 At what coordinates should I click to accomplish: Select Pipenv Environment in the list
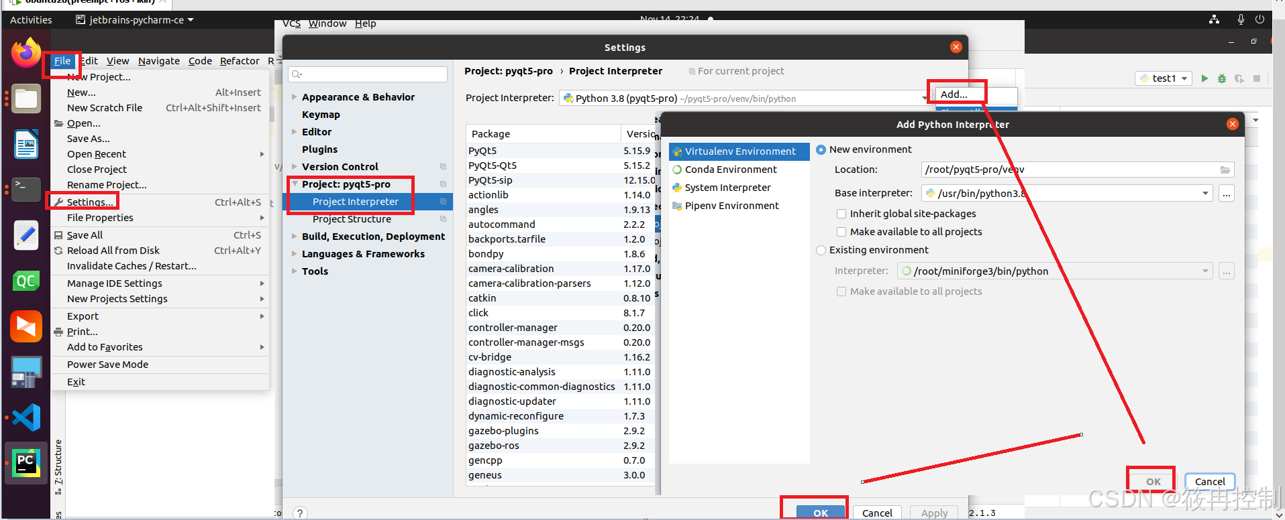point(739,206)
